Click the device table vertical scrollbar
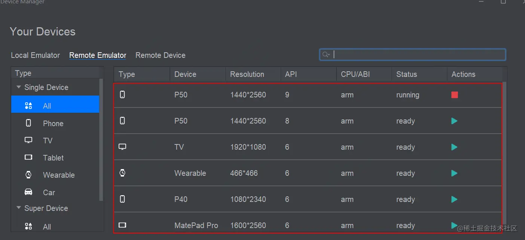The width and height of the screenshot is (525, 240). click(x=504, y=153)
